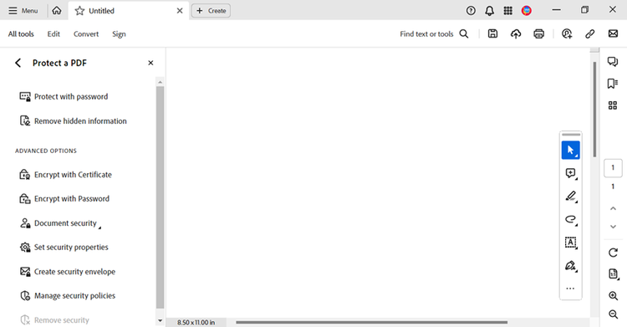Click the Remove security option

pyautogui.click(x=55, y=319)
